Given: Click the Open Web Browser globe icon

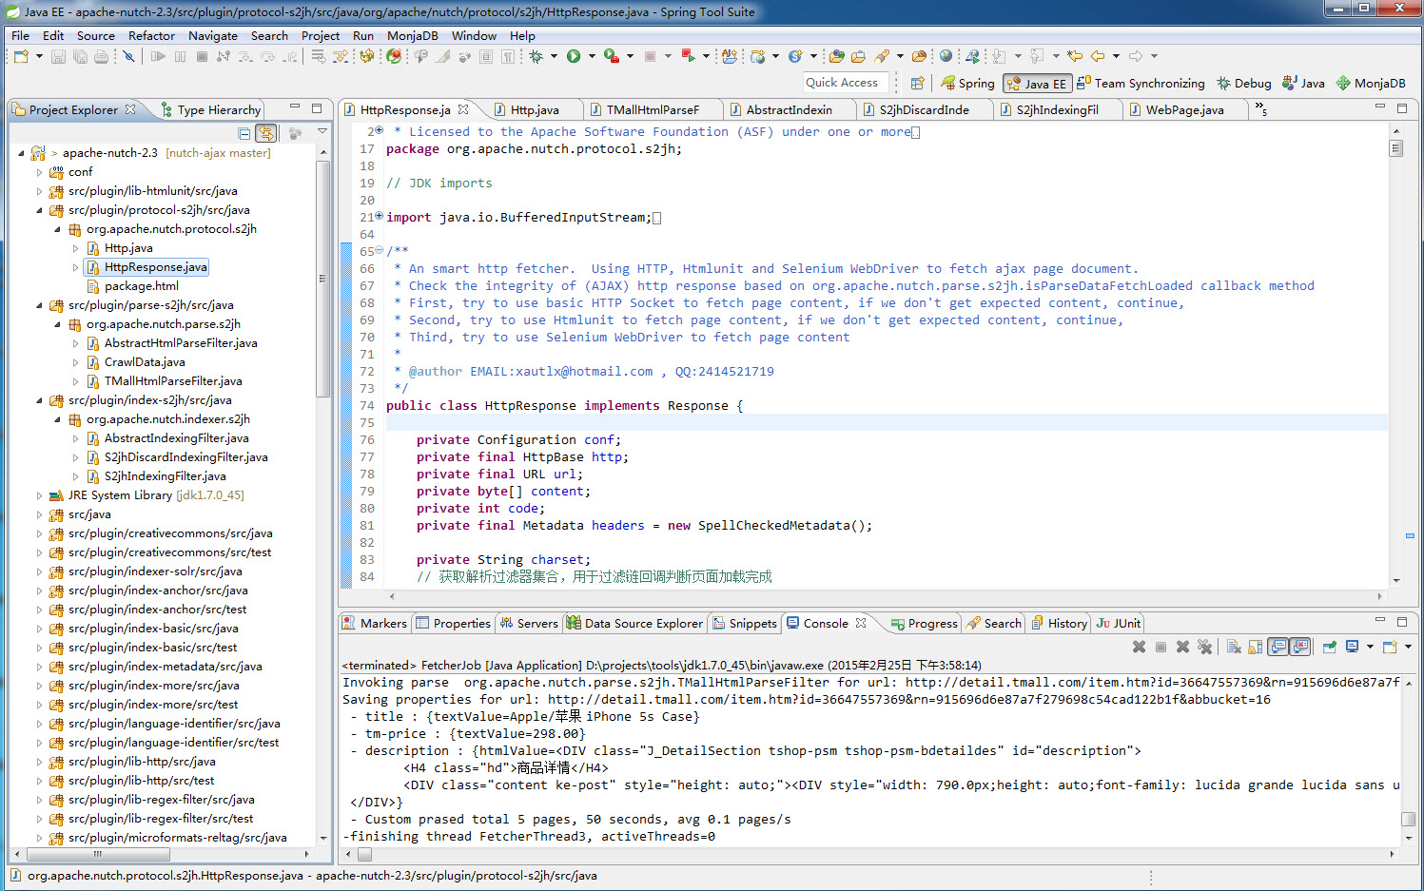Looking at the screenshot, I should click(x=946, y=57).
